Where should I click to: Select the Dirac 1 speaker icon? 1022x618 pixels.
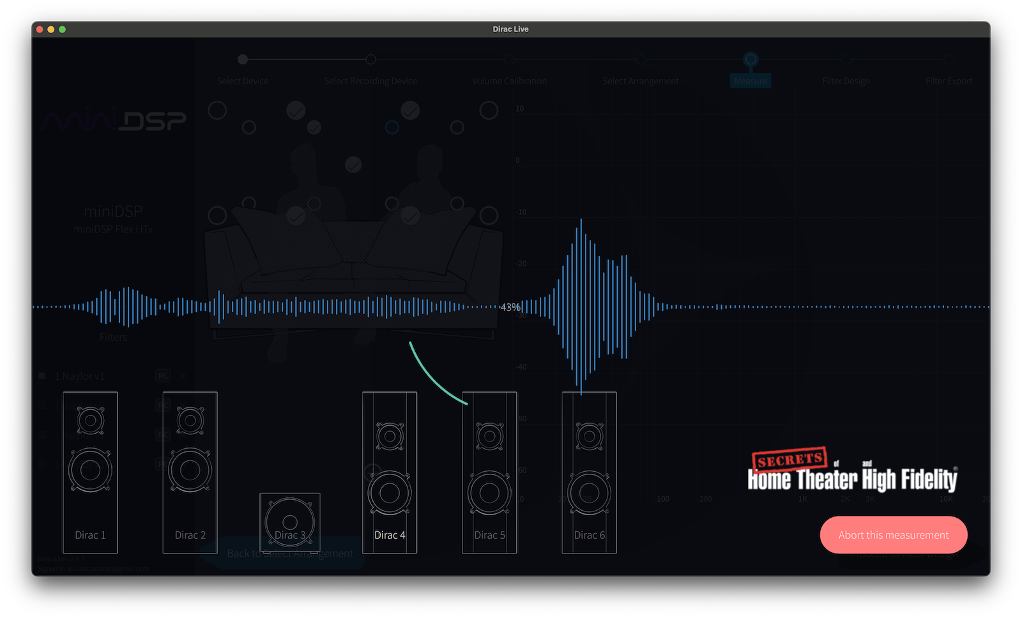tap(90, 472)
